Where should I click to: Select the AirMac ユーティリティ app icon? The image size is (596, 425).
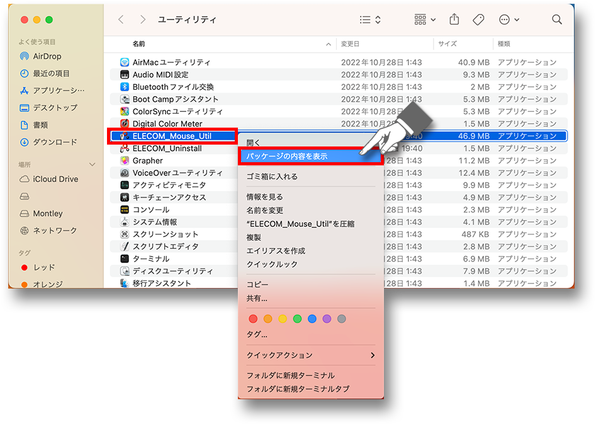pyautogui.click(x=124, y=62)
